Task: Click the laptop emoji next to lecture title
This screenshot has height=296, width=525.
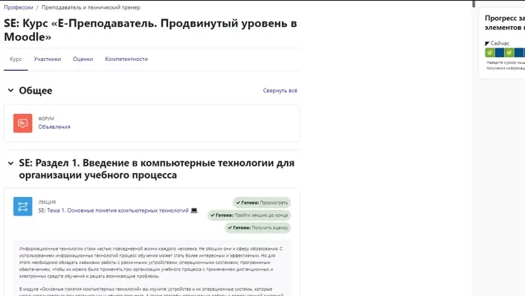Action: point(194,210)
